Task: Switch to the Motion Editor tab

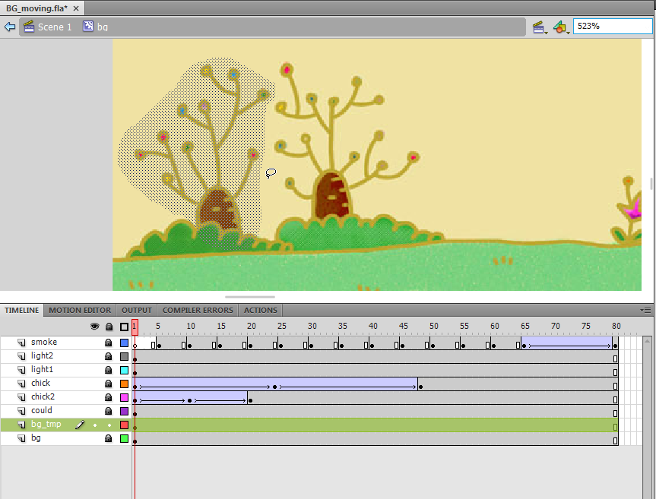Action: point(80,310)
